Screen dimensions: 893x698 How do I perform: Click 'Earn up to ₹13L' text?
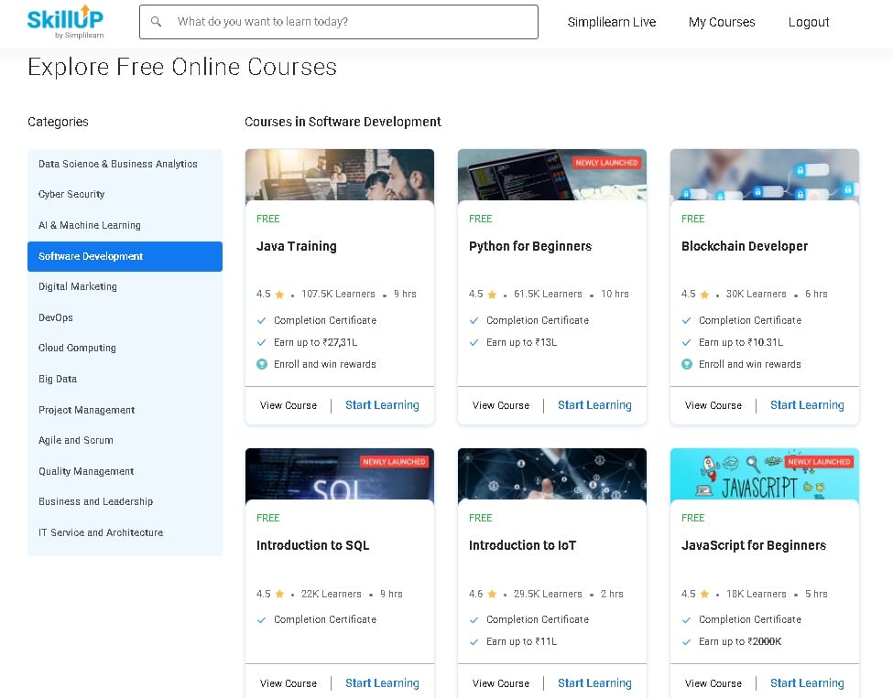522,342
